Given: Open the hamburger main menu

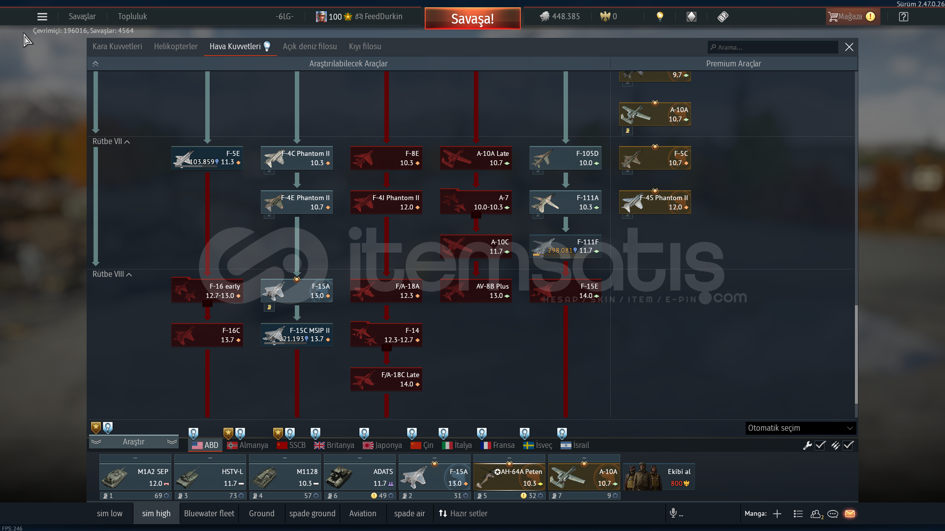Looking at the screenshot, I should point(42,17).
